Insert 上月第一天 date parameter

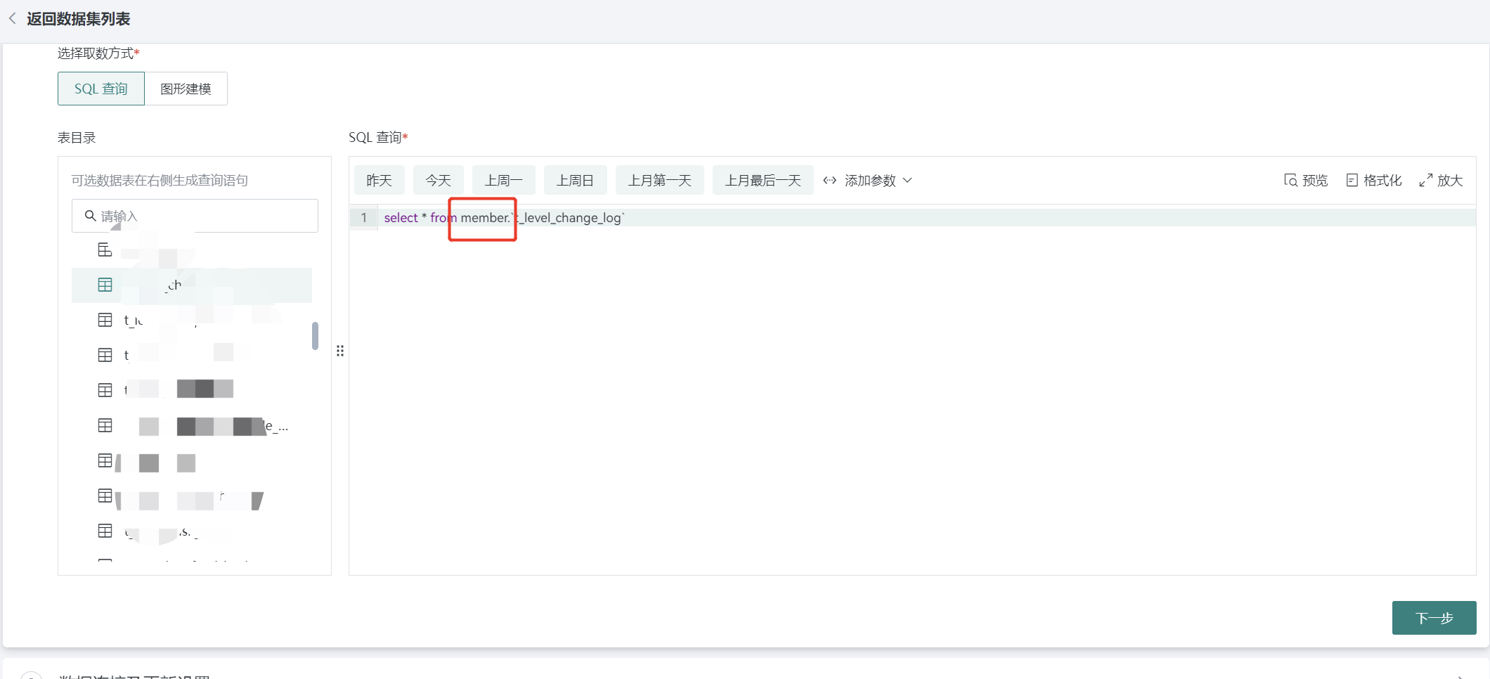click(660, 181)
